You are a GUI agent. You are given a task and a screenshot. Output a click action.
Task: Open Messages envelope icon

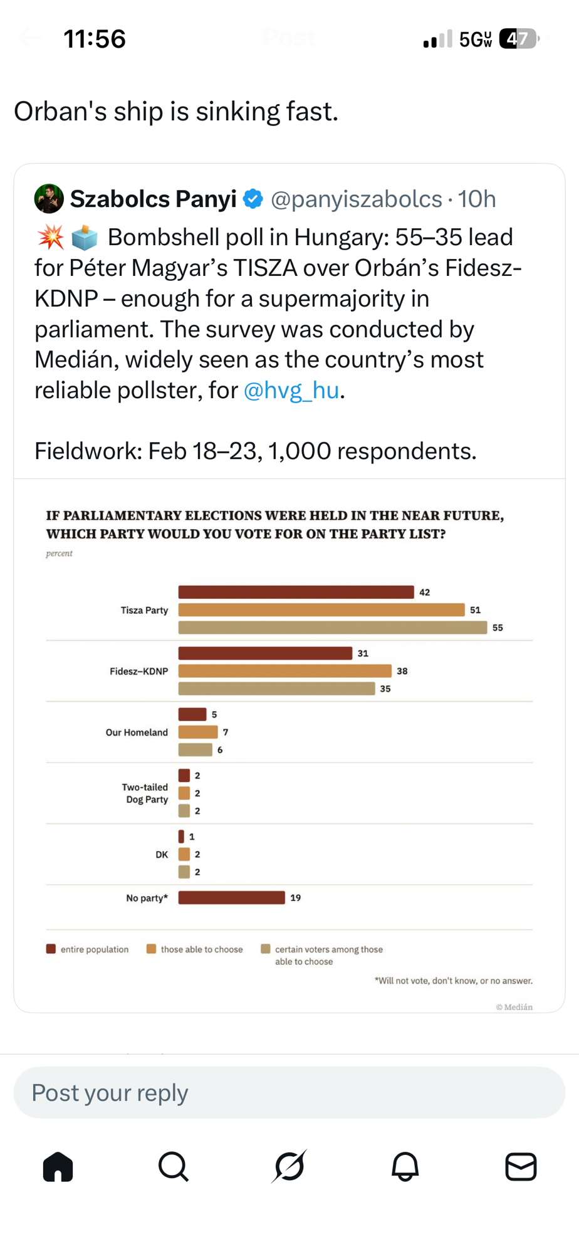521,1167
